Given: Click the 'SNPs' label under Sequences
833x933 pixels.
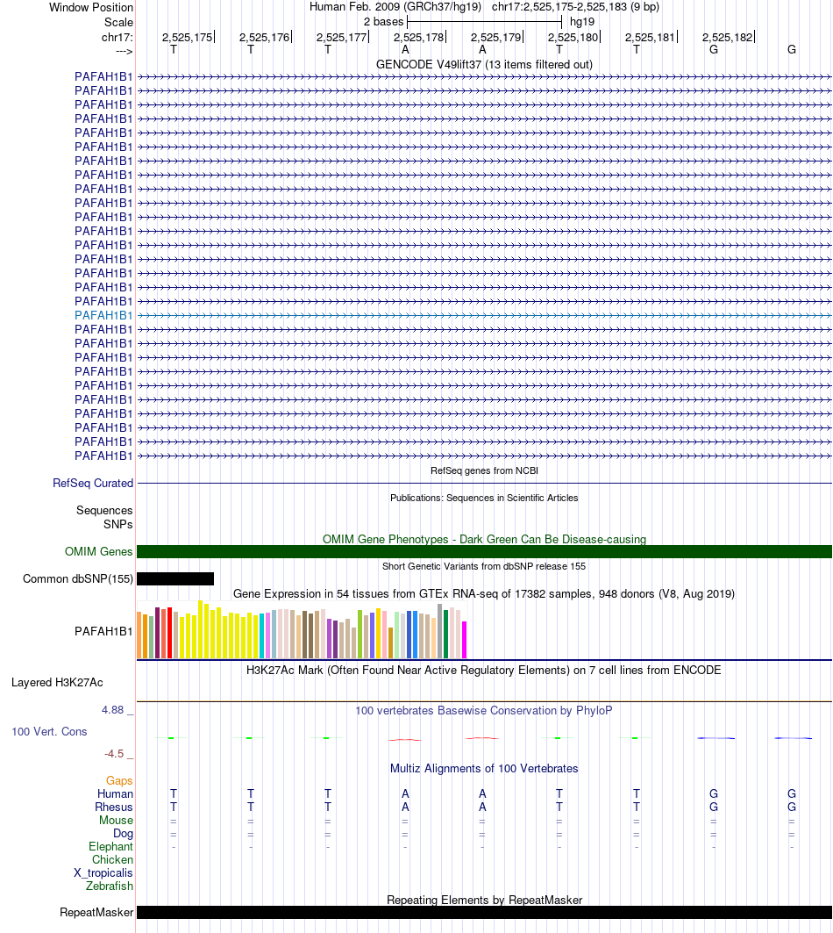Looking at the screenshot, I should click(x=117, y=524).
